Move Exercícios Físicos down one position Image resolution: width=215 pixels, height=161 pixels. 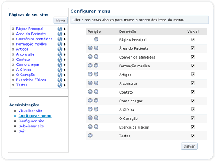[96, 127]
